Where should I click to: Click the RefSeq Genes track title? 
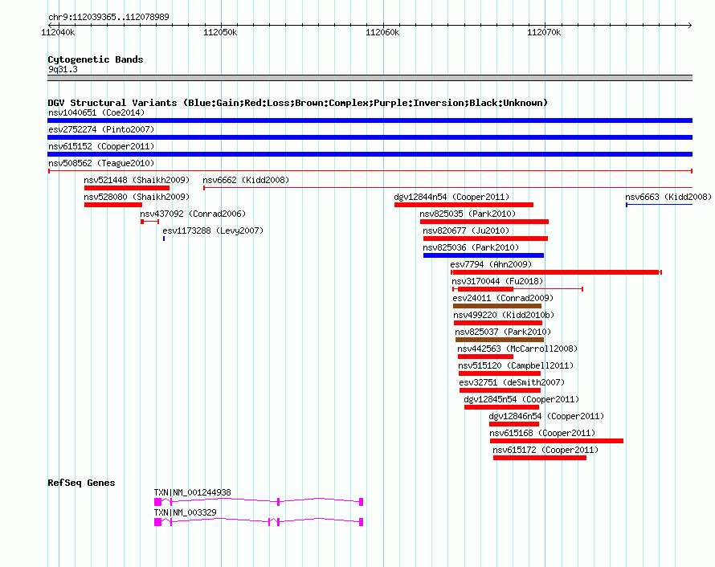(x=81, y=483)
